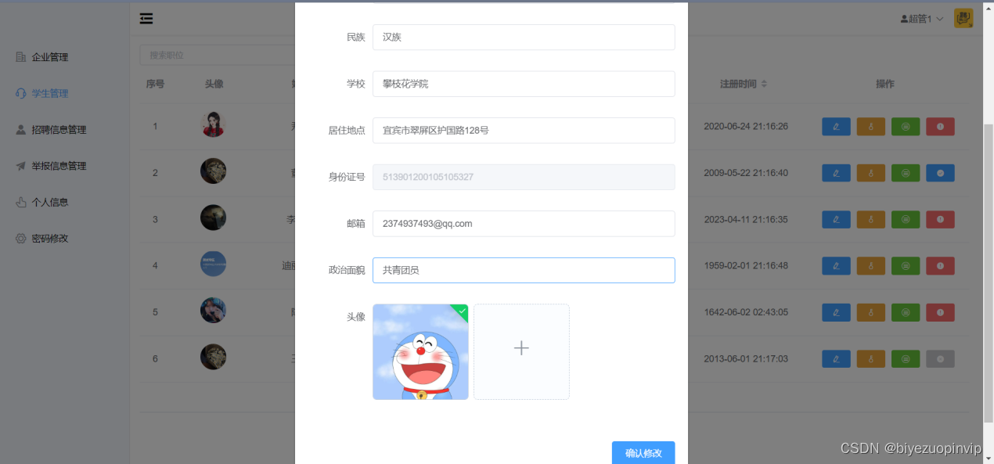
Task: Click the row 2 student avatar image
Action: pyautogui.click(x=213, y=171)
